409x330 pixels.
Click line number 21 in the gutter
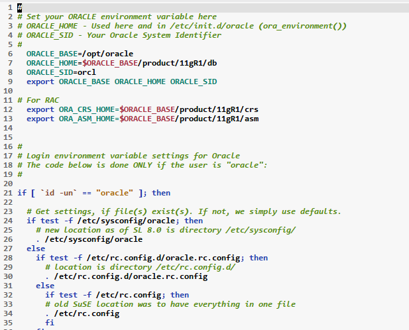tap(7, 193)
